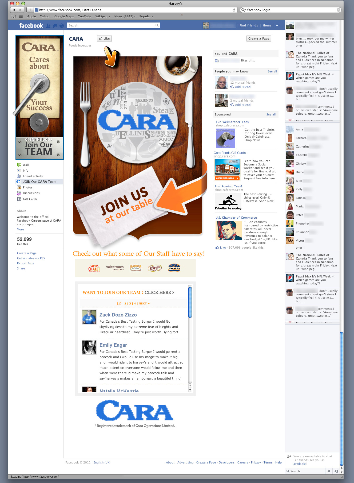Open the Wikipedia bookmark
The height and width of the screenshot is (483, 354).
[x=103, y=16]
